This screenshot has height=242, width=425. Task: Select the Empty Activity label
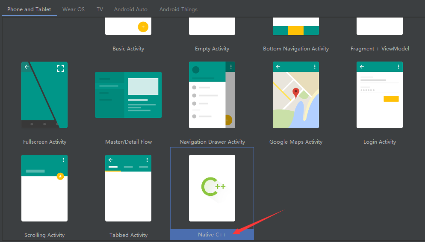[x=212, y=49]
